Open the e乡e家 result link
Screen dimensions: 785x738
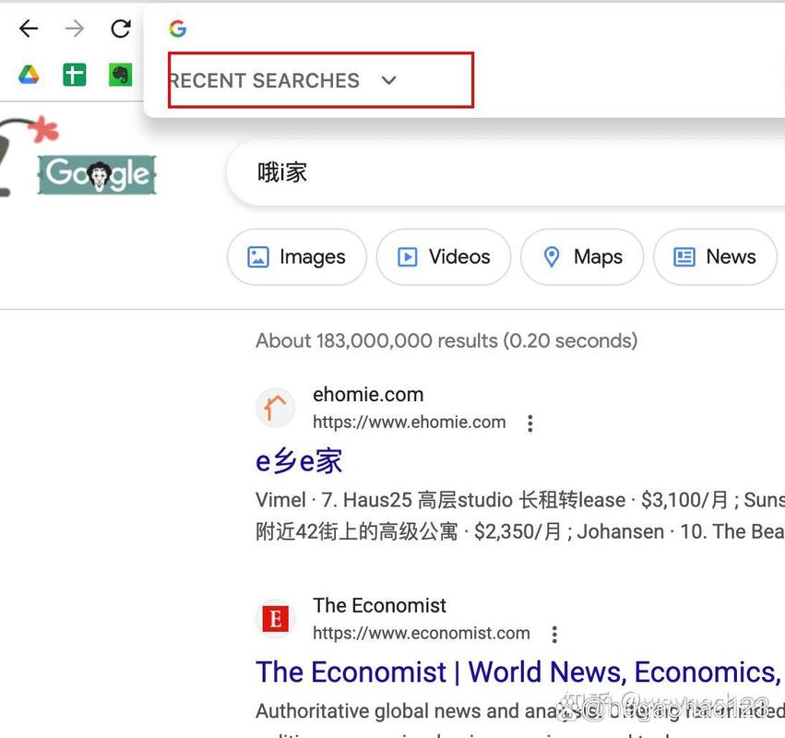click(299, 460)
